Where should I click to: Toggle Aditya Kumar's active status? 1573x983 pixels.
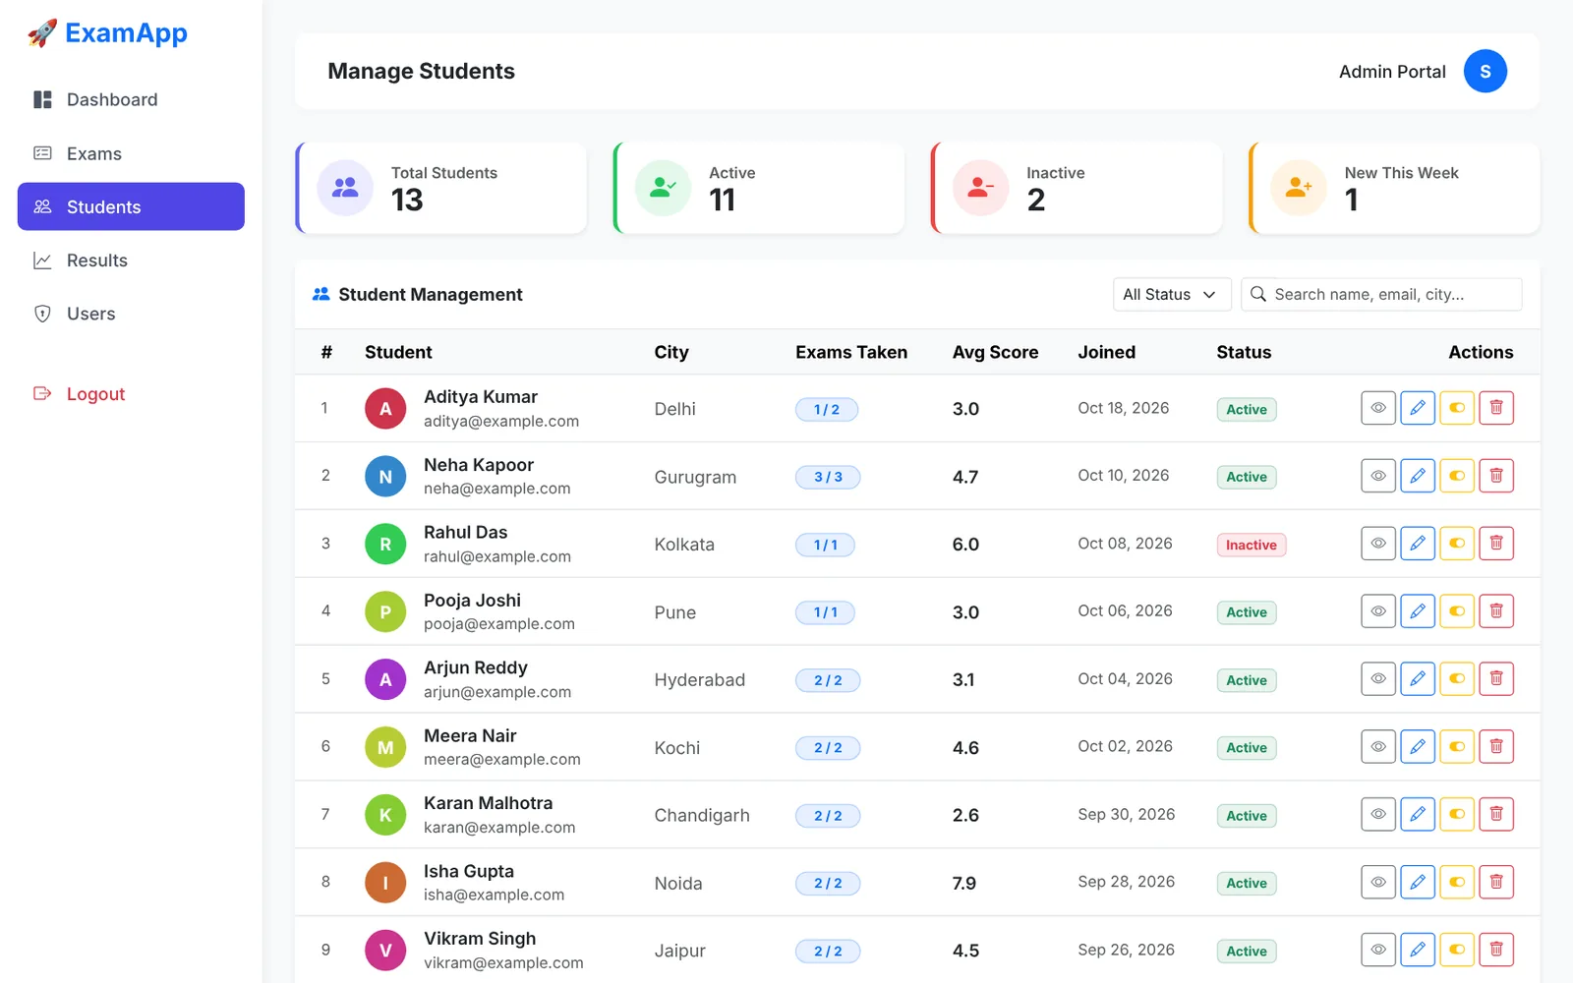(x=1457, y=408)
